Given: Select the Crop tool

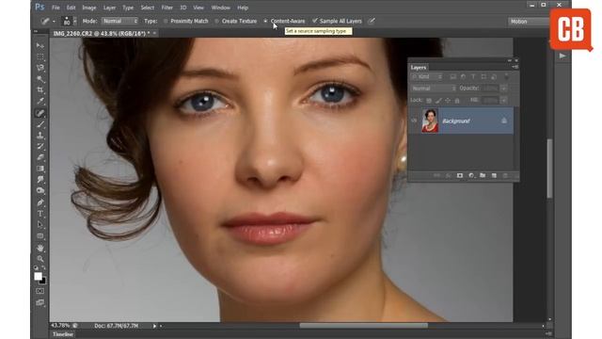Looking at the screenshot, I should tap(40, 90).
